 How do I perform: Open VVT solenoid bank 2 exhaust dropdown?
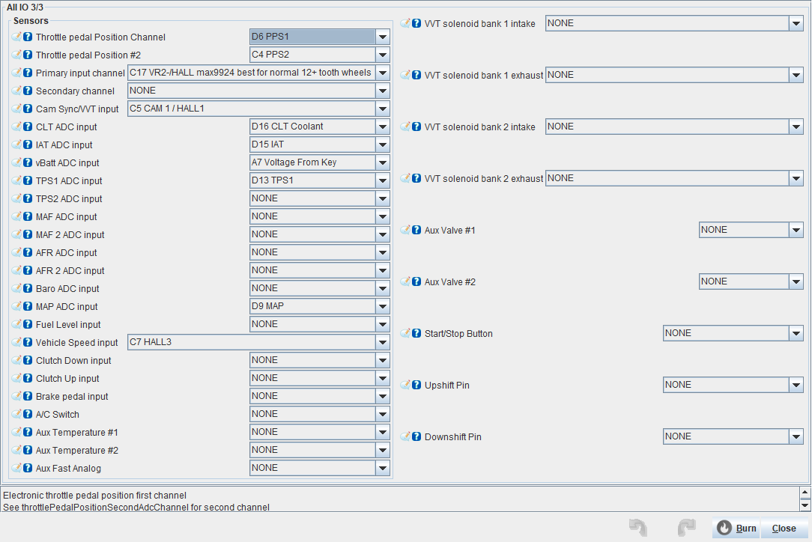coord(796,178)
